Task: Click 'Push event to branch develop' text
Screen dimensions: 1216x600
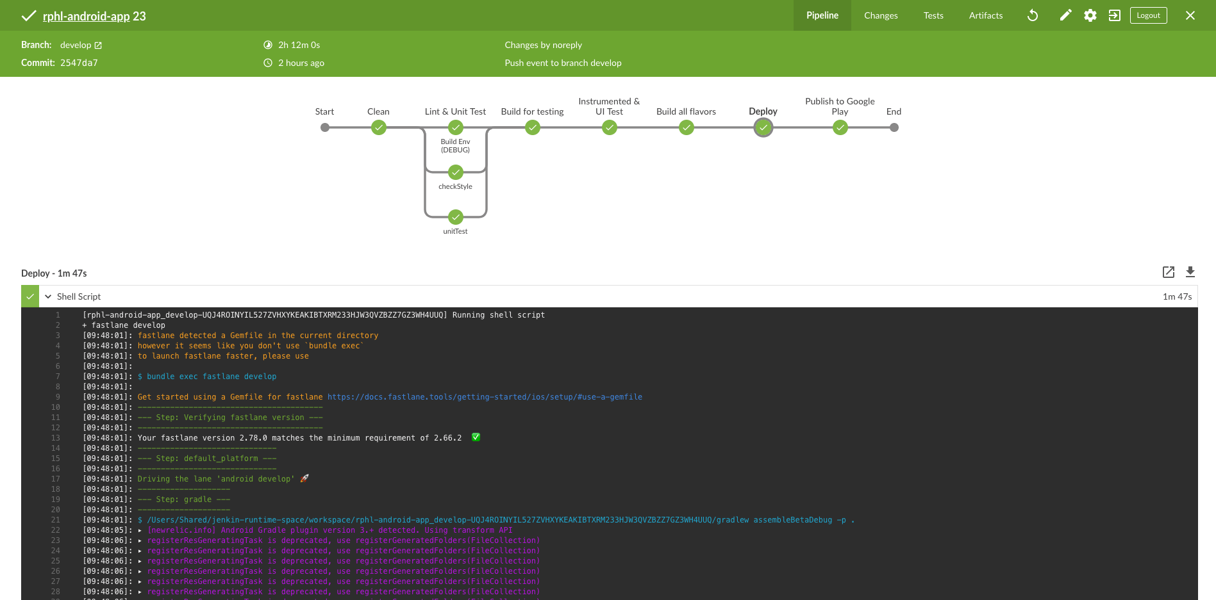Action: click(563, 63)
